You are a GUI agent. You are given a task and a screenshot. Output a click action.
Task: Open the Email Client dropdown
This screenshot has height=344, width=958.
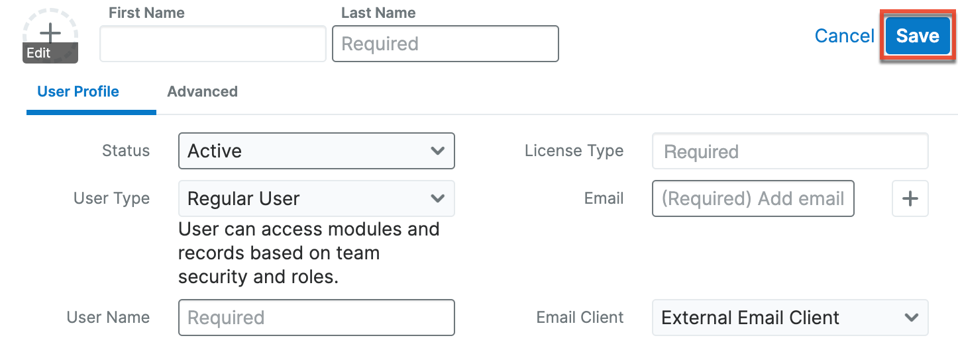[x=790, y=318]
